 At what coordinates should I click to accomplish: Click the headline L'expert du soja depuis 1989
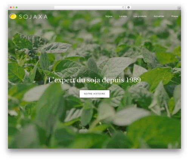(94, 80)
